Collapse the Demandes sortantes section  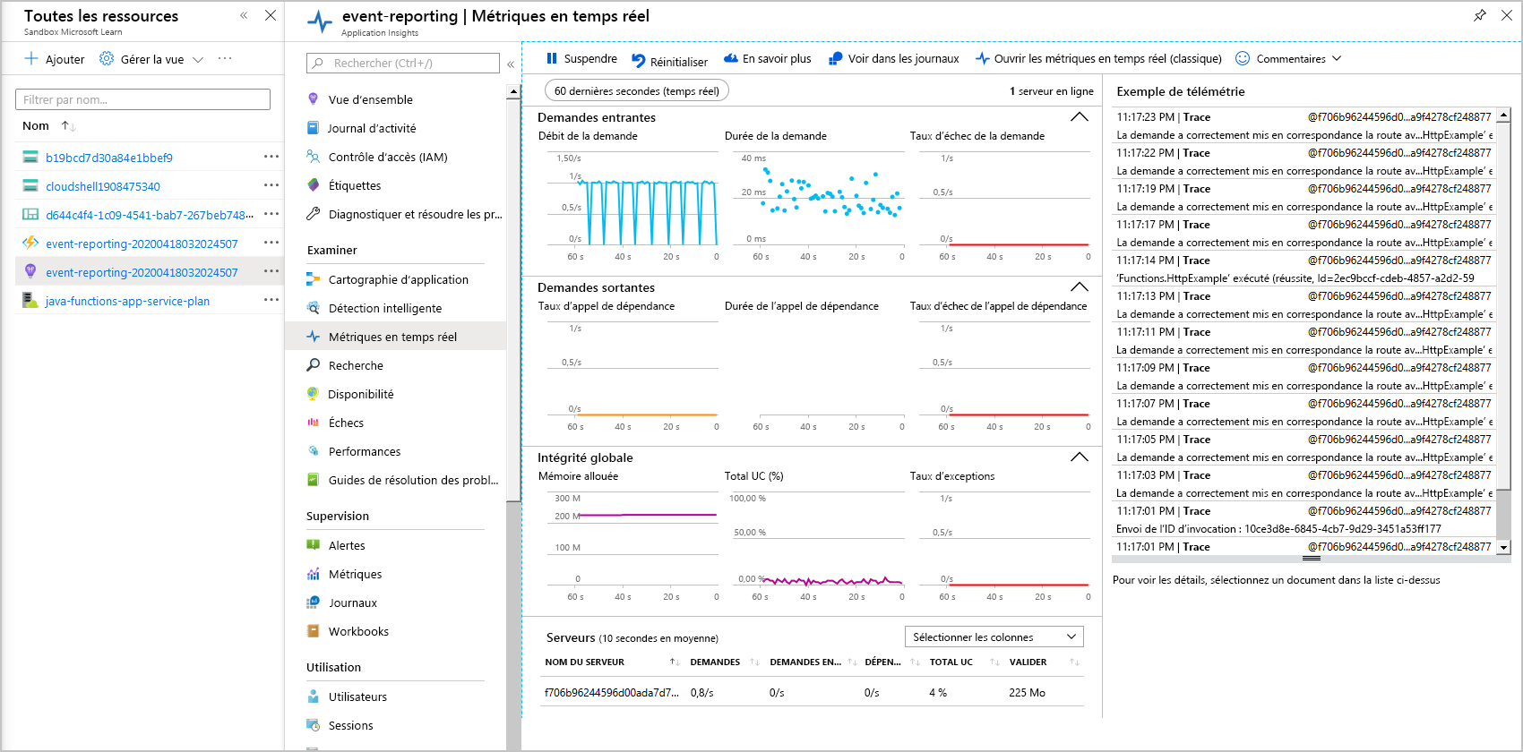(x=1080, y=287)
